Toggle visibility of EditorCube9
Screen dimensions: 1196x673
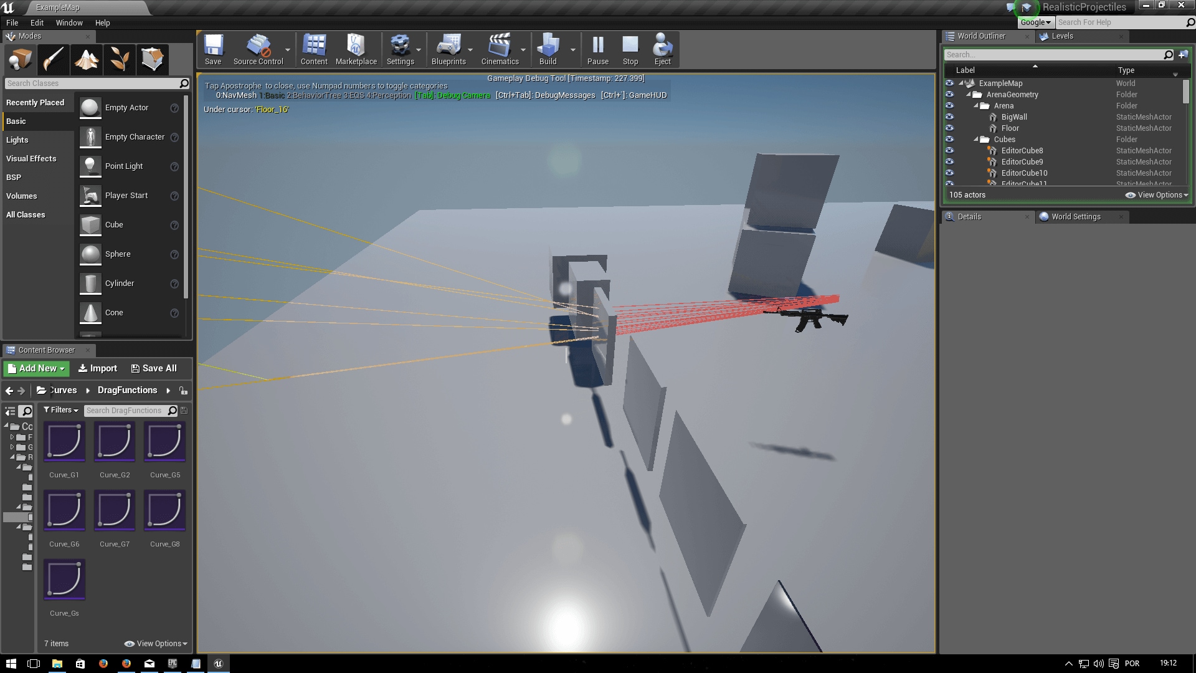[x=949, y=161]
